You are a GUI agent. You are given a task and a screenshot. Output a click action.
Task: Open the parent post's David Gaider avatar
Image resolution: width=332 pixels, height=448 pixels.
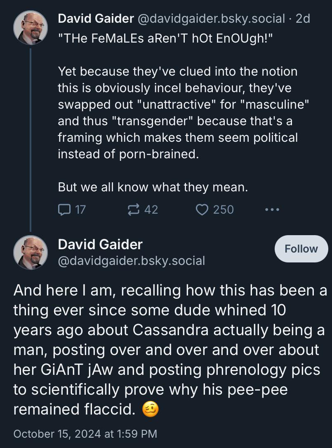[x=31, y=27]
